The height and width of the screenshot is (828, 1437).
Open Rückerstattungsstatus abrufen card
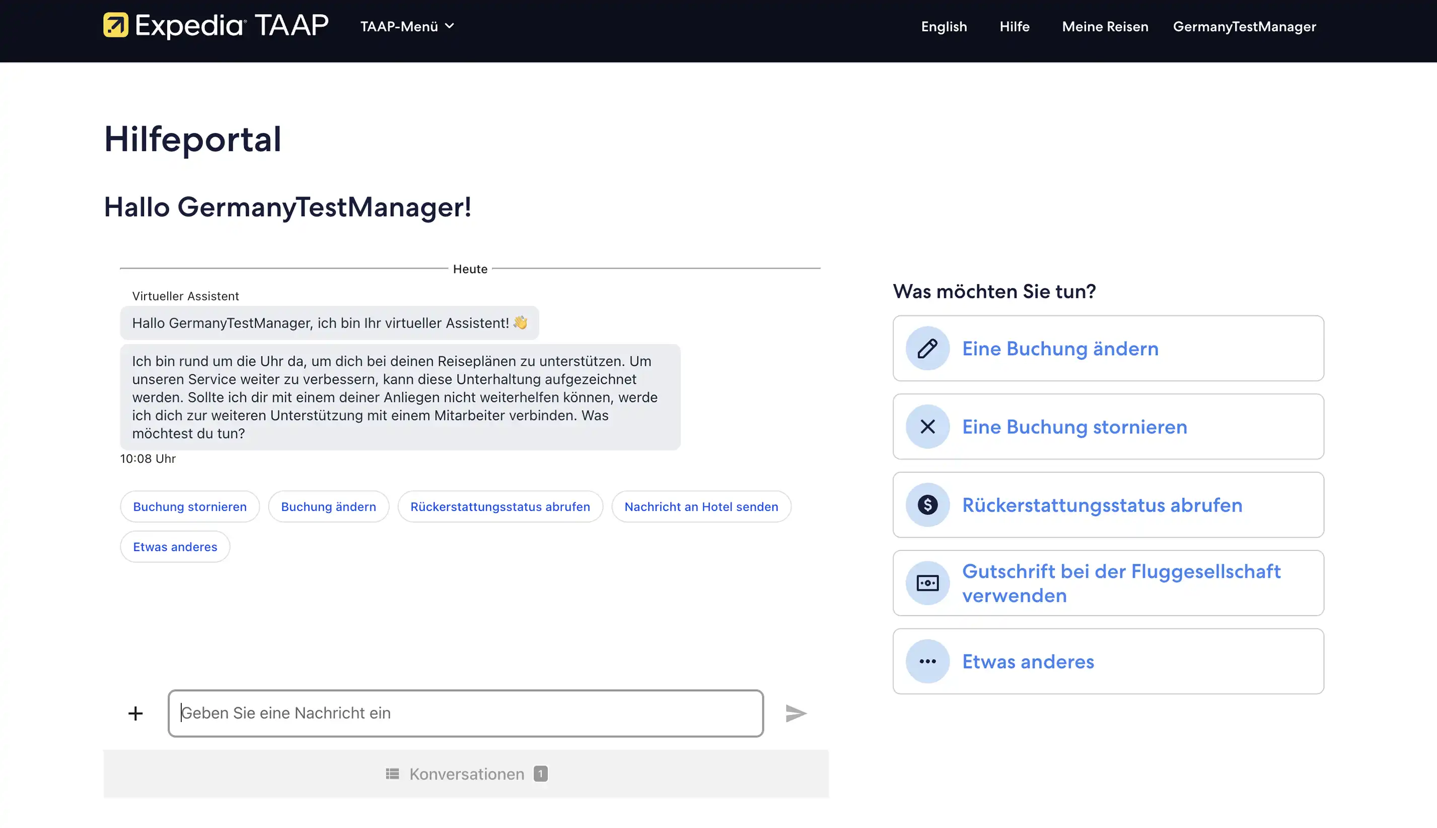pyautogui.click(x=1108, y=505)
